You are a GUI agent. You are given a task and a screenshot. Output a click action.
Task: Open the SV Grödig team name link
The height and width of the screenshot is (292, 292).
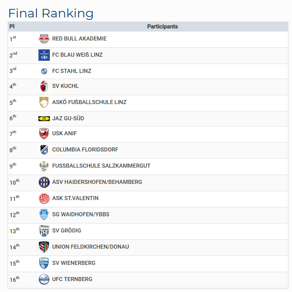pyautogui.click(x=66, y=231)
